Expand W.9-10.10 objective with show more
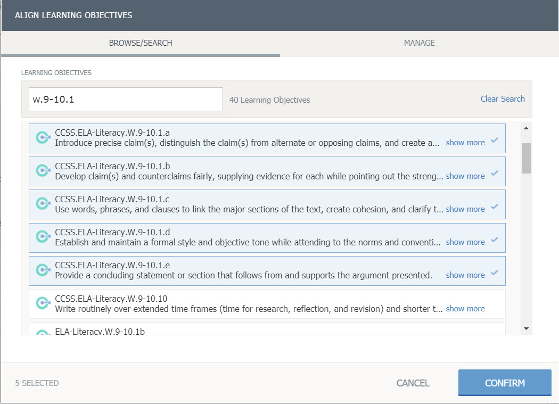 pyautogui.click(x=465, y=309)
